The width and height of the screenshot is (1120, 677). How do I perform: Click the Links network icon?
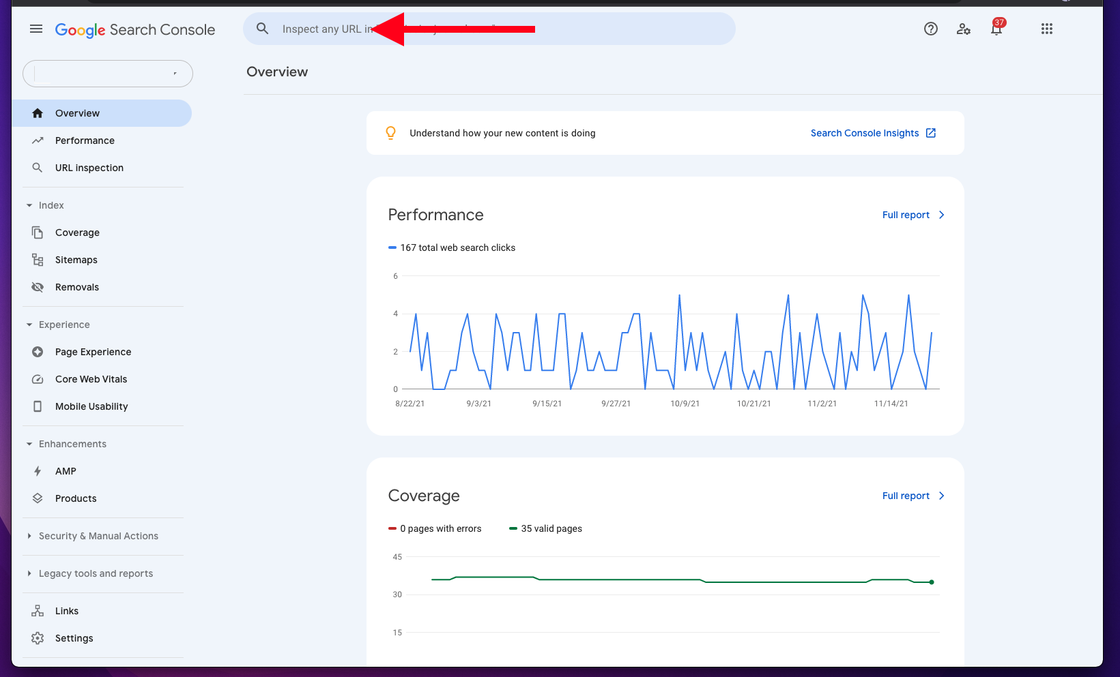point(38,611)
